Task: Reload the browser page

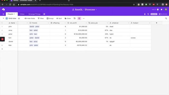Action: pos(10,4)
